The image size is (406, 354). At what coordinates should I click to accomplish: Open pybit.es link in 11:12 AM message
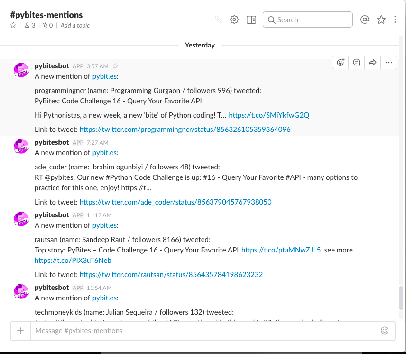point(104,225)
